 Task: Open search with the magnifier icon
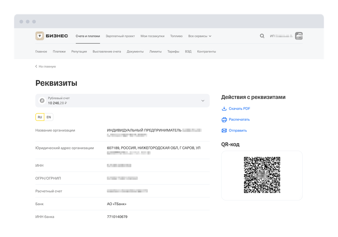tap(262, 36)
